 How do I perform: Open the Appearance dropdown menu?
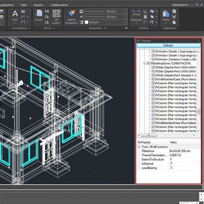(181, 5)
